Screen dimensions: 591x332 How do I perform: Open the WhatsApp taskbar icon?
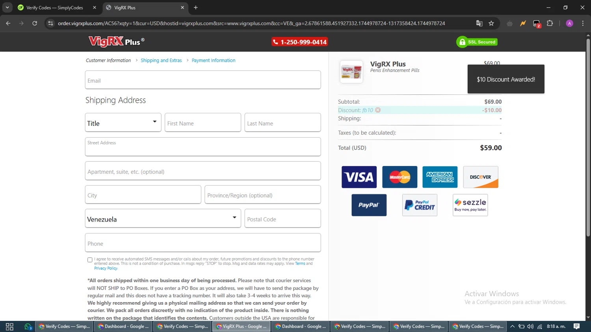pyautogui.click(x=28, y=326)
